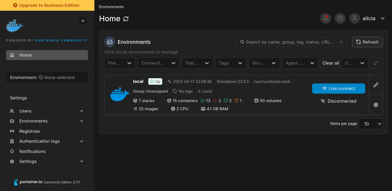Click the Environments panel header icon
The height and width of the screenshot is (191, 392).
point(110,42)
